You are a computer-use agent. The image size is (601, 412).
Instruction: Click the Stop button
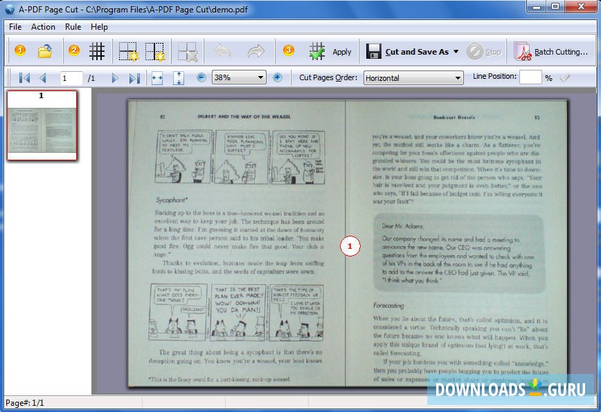click(484, 52)
